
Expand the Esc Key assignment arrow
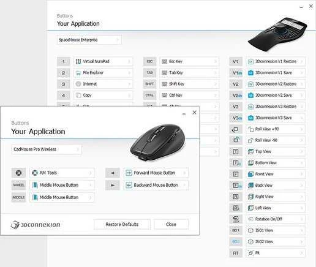(x=216, y=61)
